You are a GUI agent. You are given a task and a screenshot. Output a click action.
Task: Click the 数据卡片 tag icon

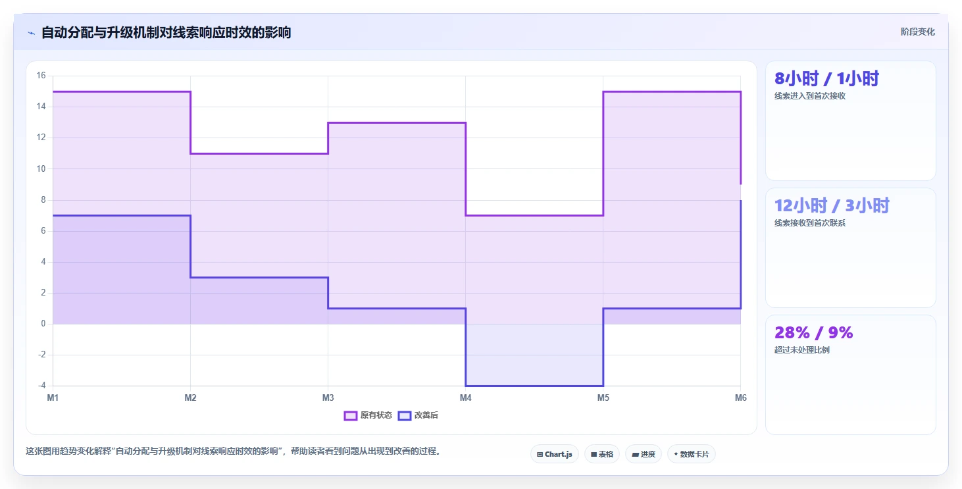(x=676, y=455)
